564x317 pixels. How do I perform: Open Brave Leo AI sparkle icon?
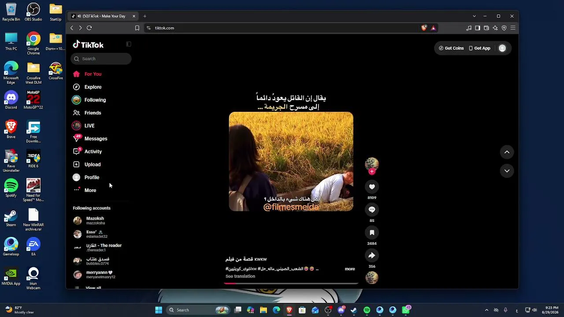495,28
